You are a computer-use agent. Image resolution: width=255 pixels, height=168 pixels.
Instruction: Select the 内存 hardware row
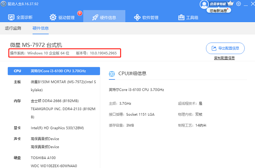point(54,109)
